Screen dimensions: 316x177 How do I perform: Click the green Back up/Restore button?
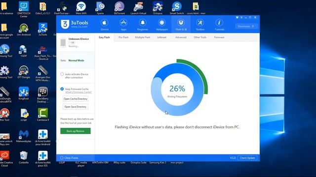[x=76, y=131]
